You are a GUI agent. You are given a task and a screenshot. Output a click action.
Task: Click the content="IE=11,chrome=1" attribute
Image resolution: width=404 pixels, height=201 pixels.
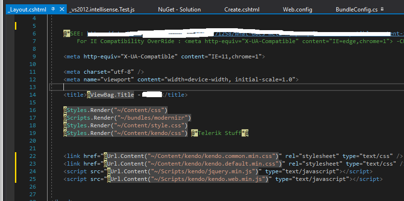click(221, 56)
